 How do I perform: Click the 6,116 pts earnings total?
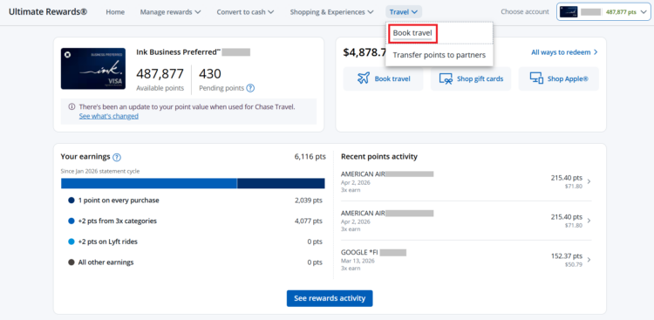coord(310,157)
